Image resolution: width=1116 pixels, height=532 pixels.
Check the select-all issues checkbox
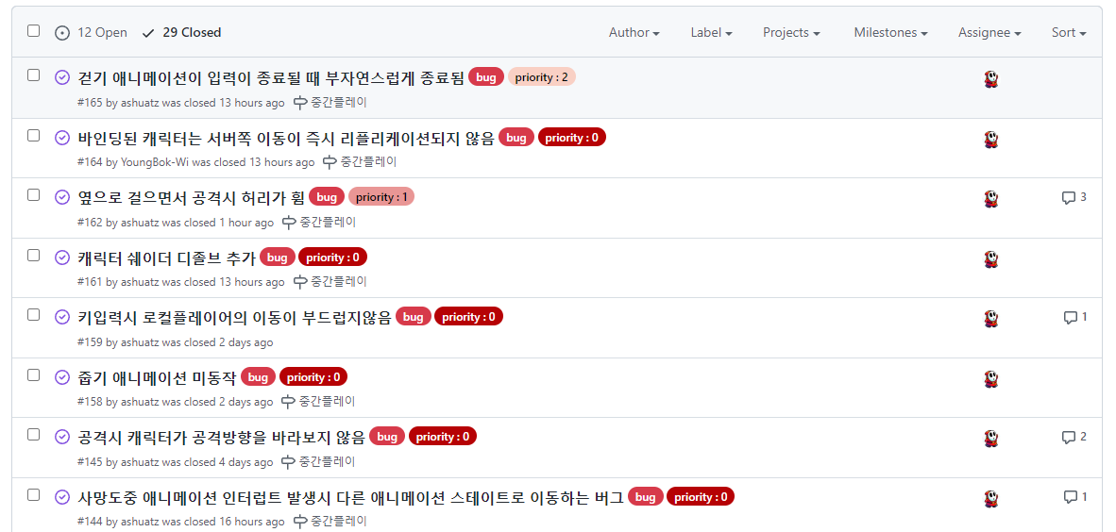33,30
